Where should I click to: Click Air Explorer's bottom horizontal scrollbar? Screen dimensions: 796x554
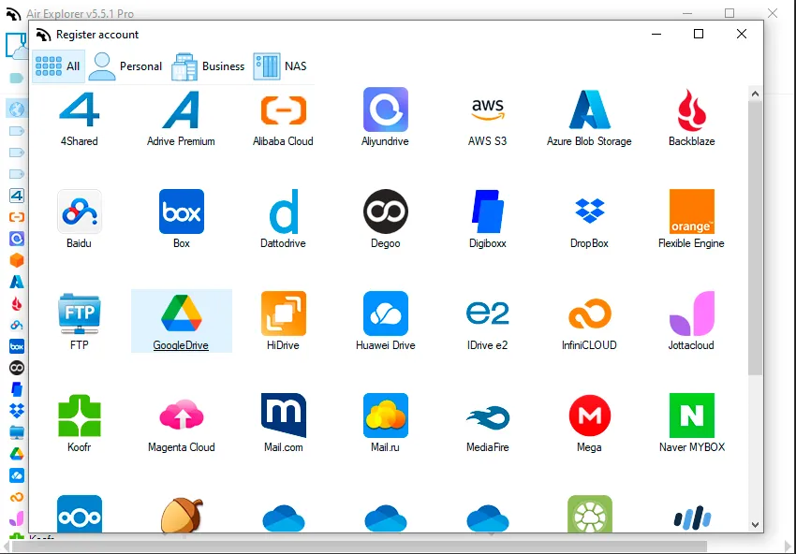(x=360, y=547)
